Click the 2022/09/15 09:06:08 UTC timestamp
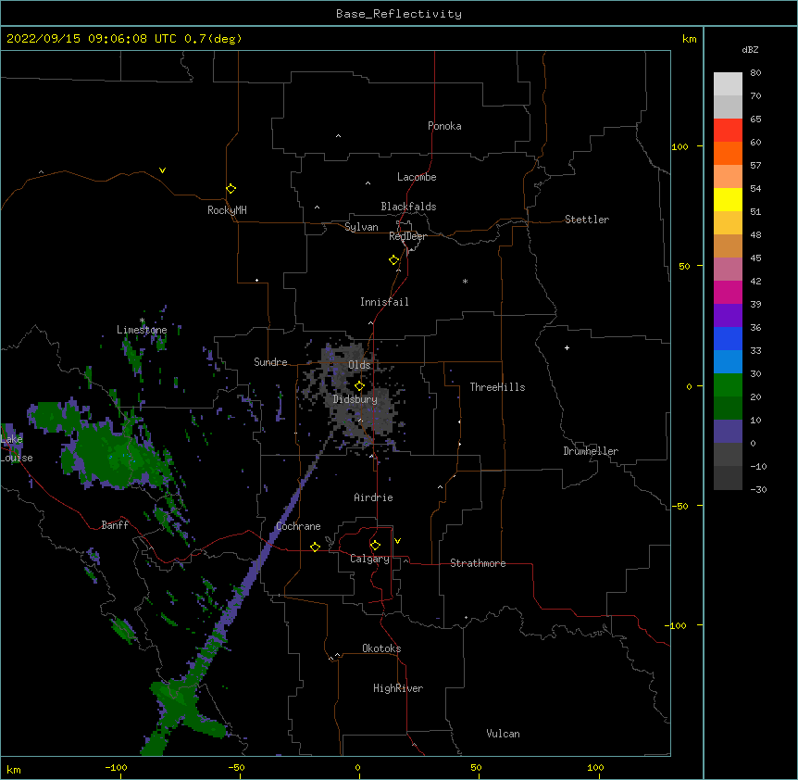 [92, 39]
